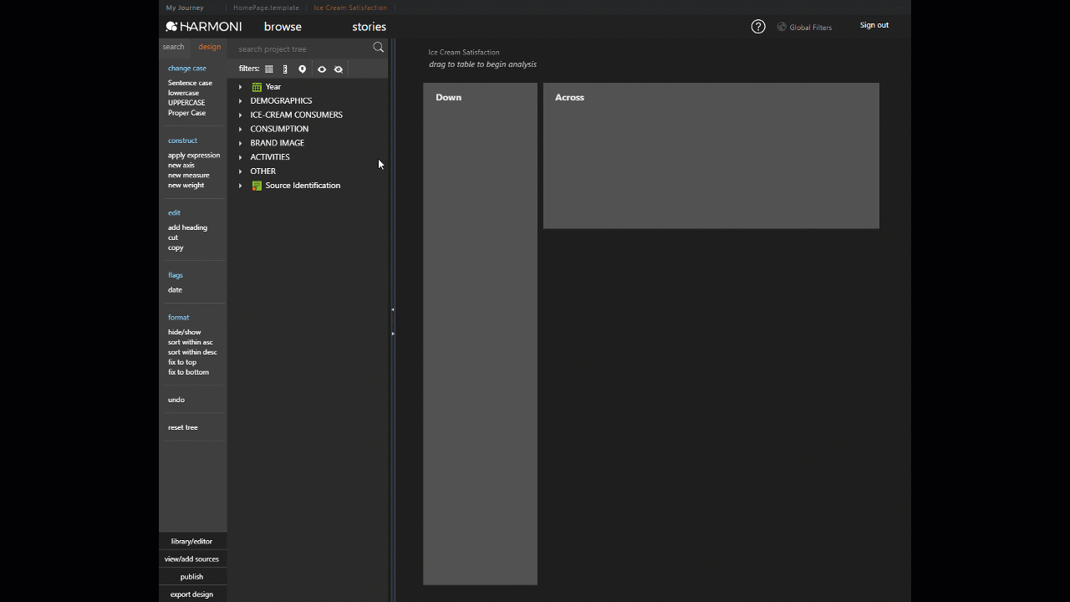
Task: Click the magnifier icon in project tree search
Action: (379, 48)
